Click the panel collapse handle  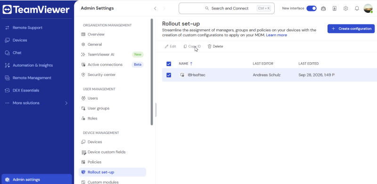tap(156, 110)
